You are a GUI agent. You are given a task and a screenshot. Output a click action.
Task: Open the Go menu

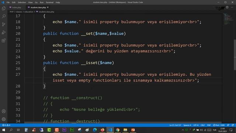(36, 2)
